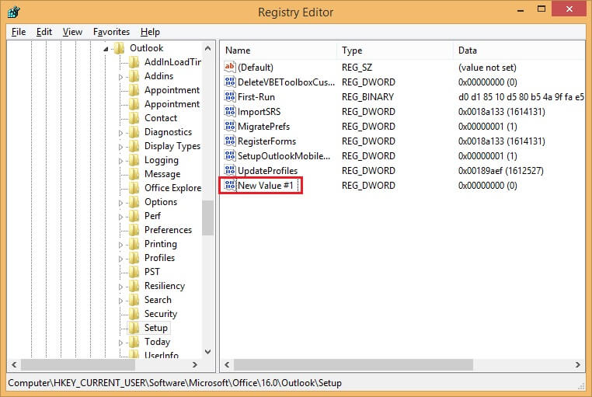The width and height of the screenshot is (592, 397).
Task: Open the Help menu
Action: pos(150,32)
